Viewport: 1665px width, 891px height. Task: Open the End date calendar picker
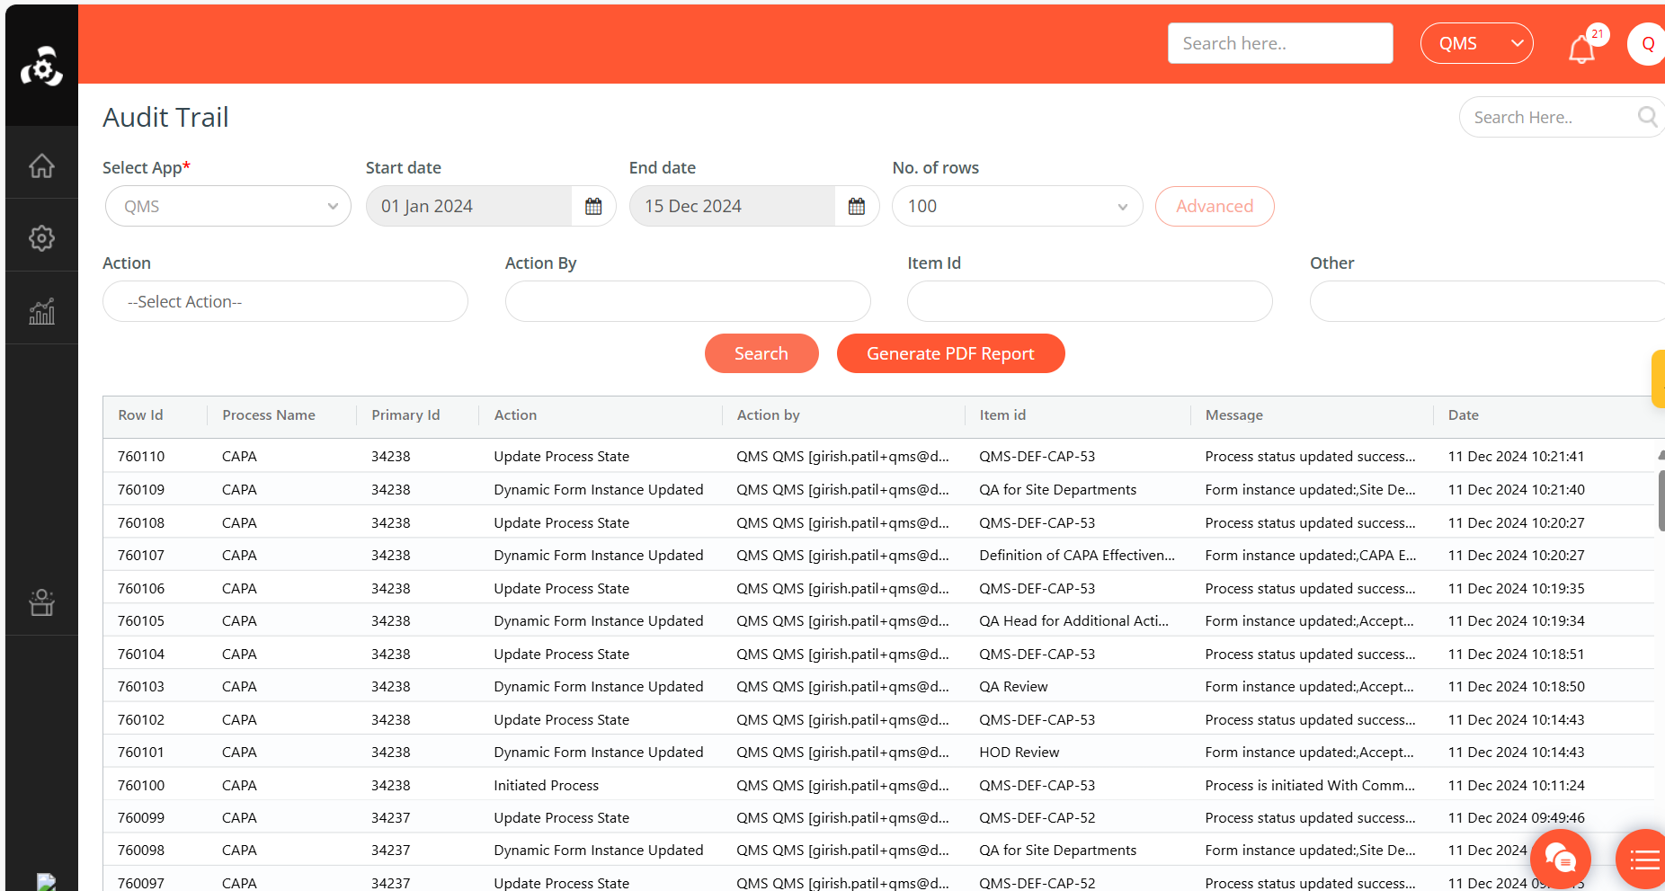(x=857, y=207)
